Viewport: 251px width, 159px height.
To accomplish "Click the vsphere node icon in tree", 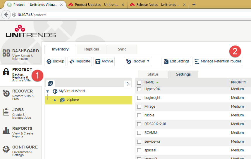I will (x=62, y=100).
